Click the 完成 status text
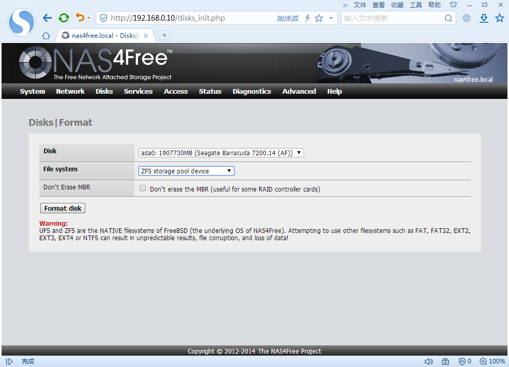The width and height of the screenshot is (509, 367). pos(28,361)
